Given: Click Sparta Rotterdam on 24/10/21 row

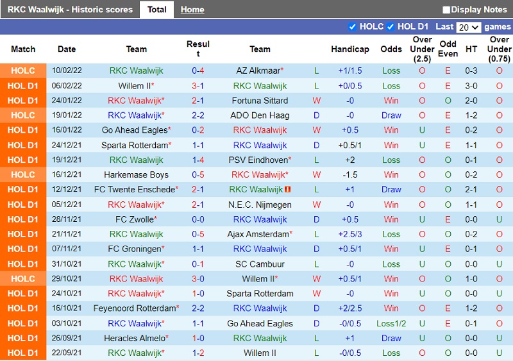Looking at the screenshot, I should [260, 293].
